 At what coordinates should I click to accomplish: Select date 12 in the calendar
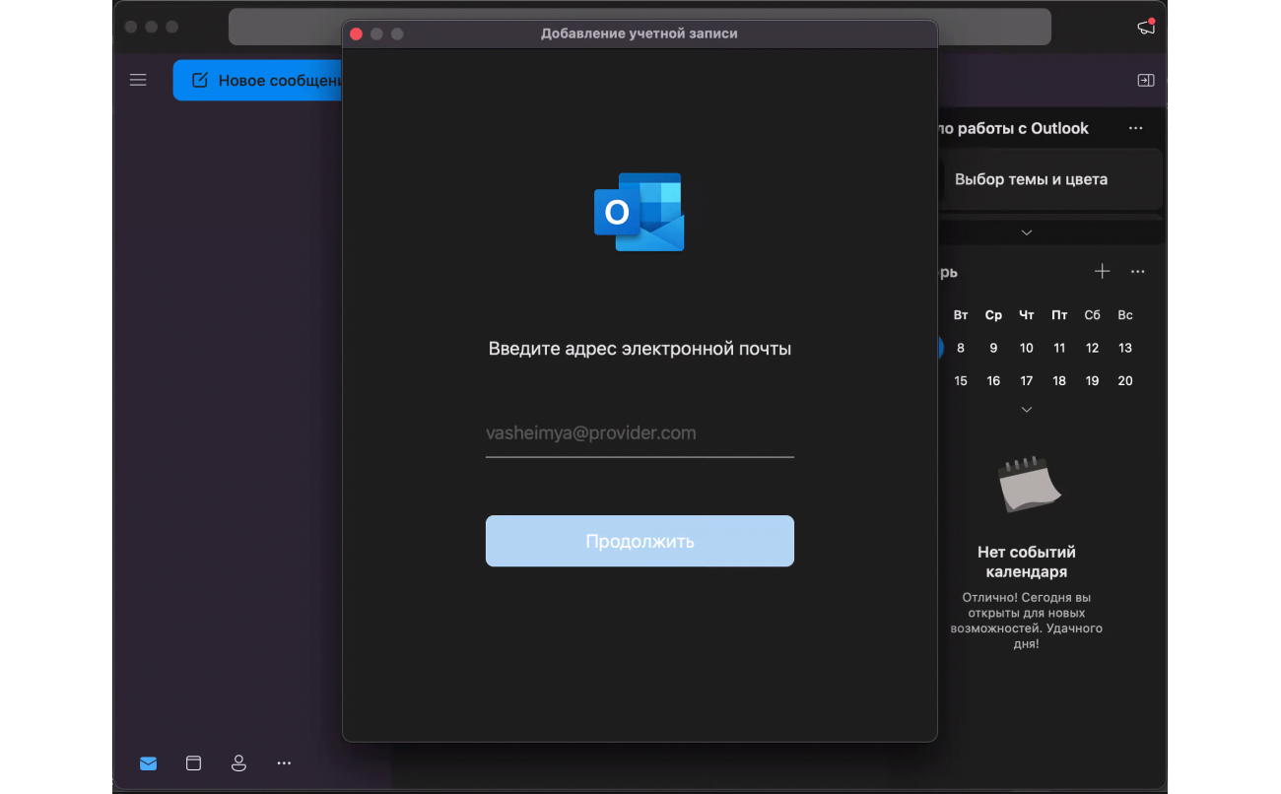click(x=1092, y=348)
